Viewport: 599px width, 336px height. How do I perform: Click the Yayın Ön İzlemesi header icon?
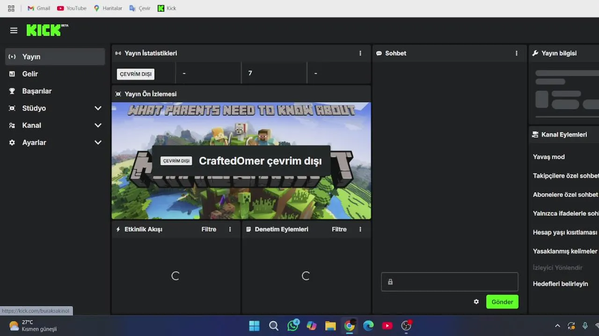pyautogui.click(x=118, y=94)
